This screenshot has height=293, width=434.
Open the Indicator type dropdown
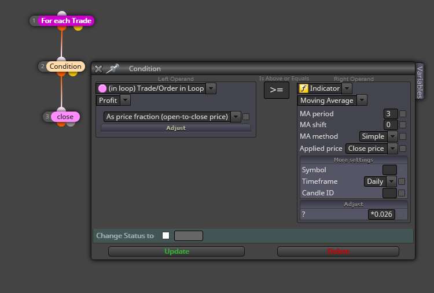click(347, 88)
